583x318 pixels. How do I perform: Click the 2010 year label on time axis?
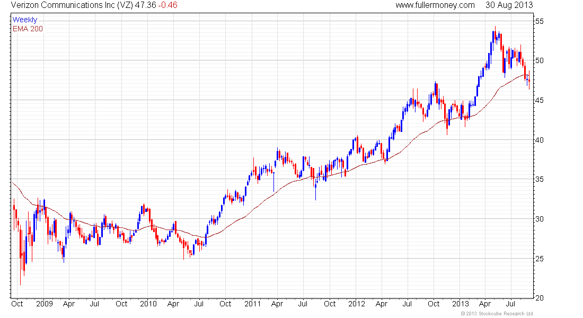coord(148,304)
